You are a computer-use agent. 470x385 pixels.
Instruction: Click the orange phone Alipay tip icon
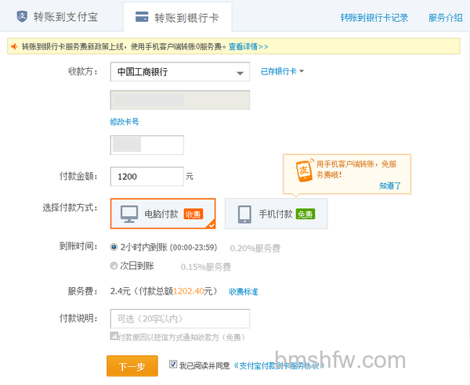coord(305,170)
